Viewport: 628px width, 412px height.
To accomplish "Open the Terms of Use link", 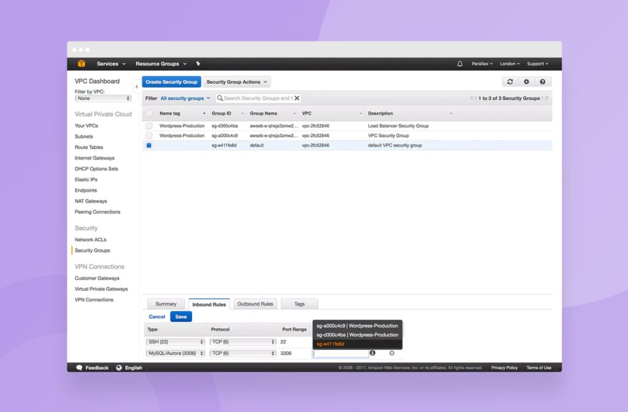I will (538, 368).
